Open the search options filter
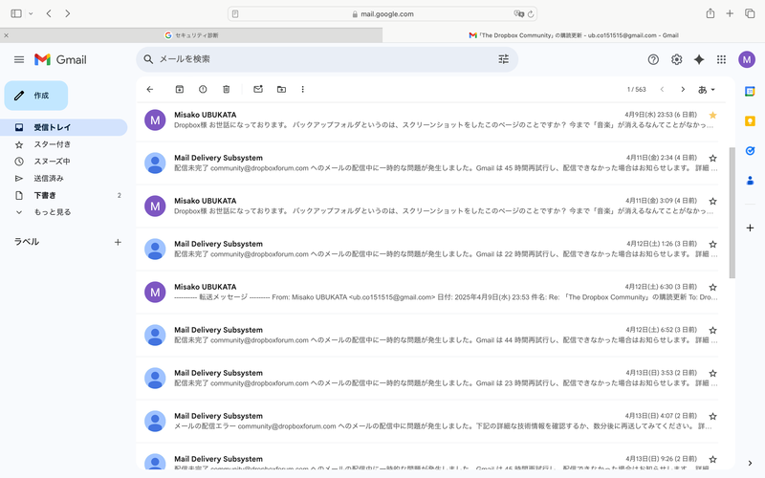The image size is (765, 478). (504, 59)
